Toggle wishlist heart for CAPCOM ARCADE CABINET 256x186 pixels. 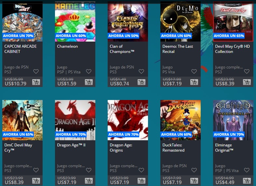(36, 71)
